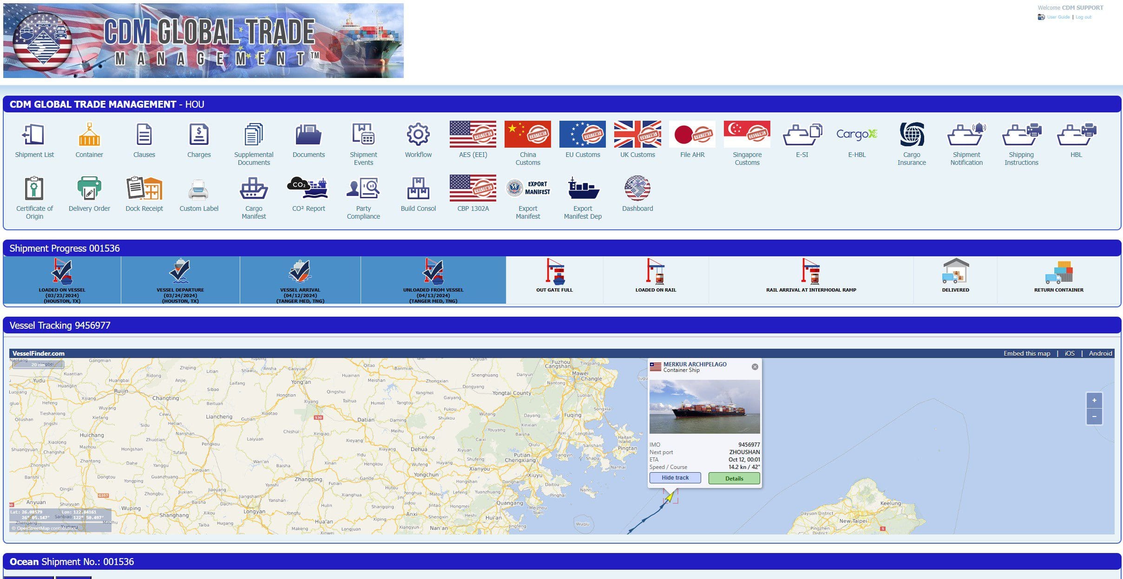Open Party Compliance
The height and width of the screenshot is (579, 1123).
pyautogui.click(x=363, y=189)
